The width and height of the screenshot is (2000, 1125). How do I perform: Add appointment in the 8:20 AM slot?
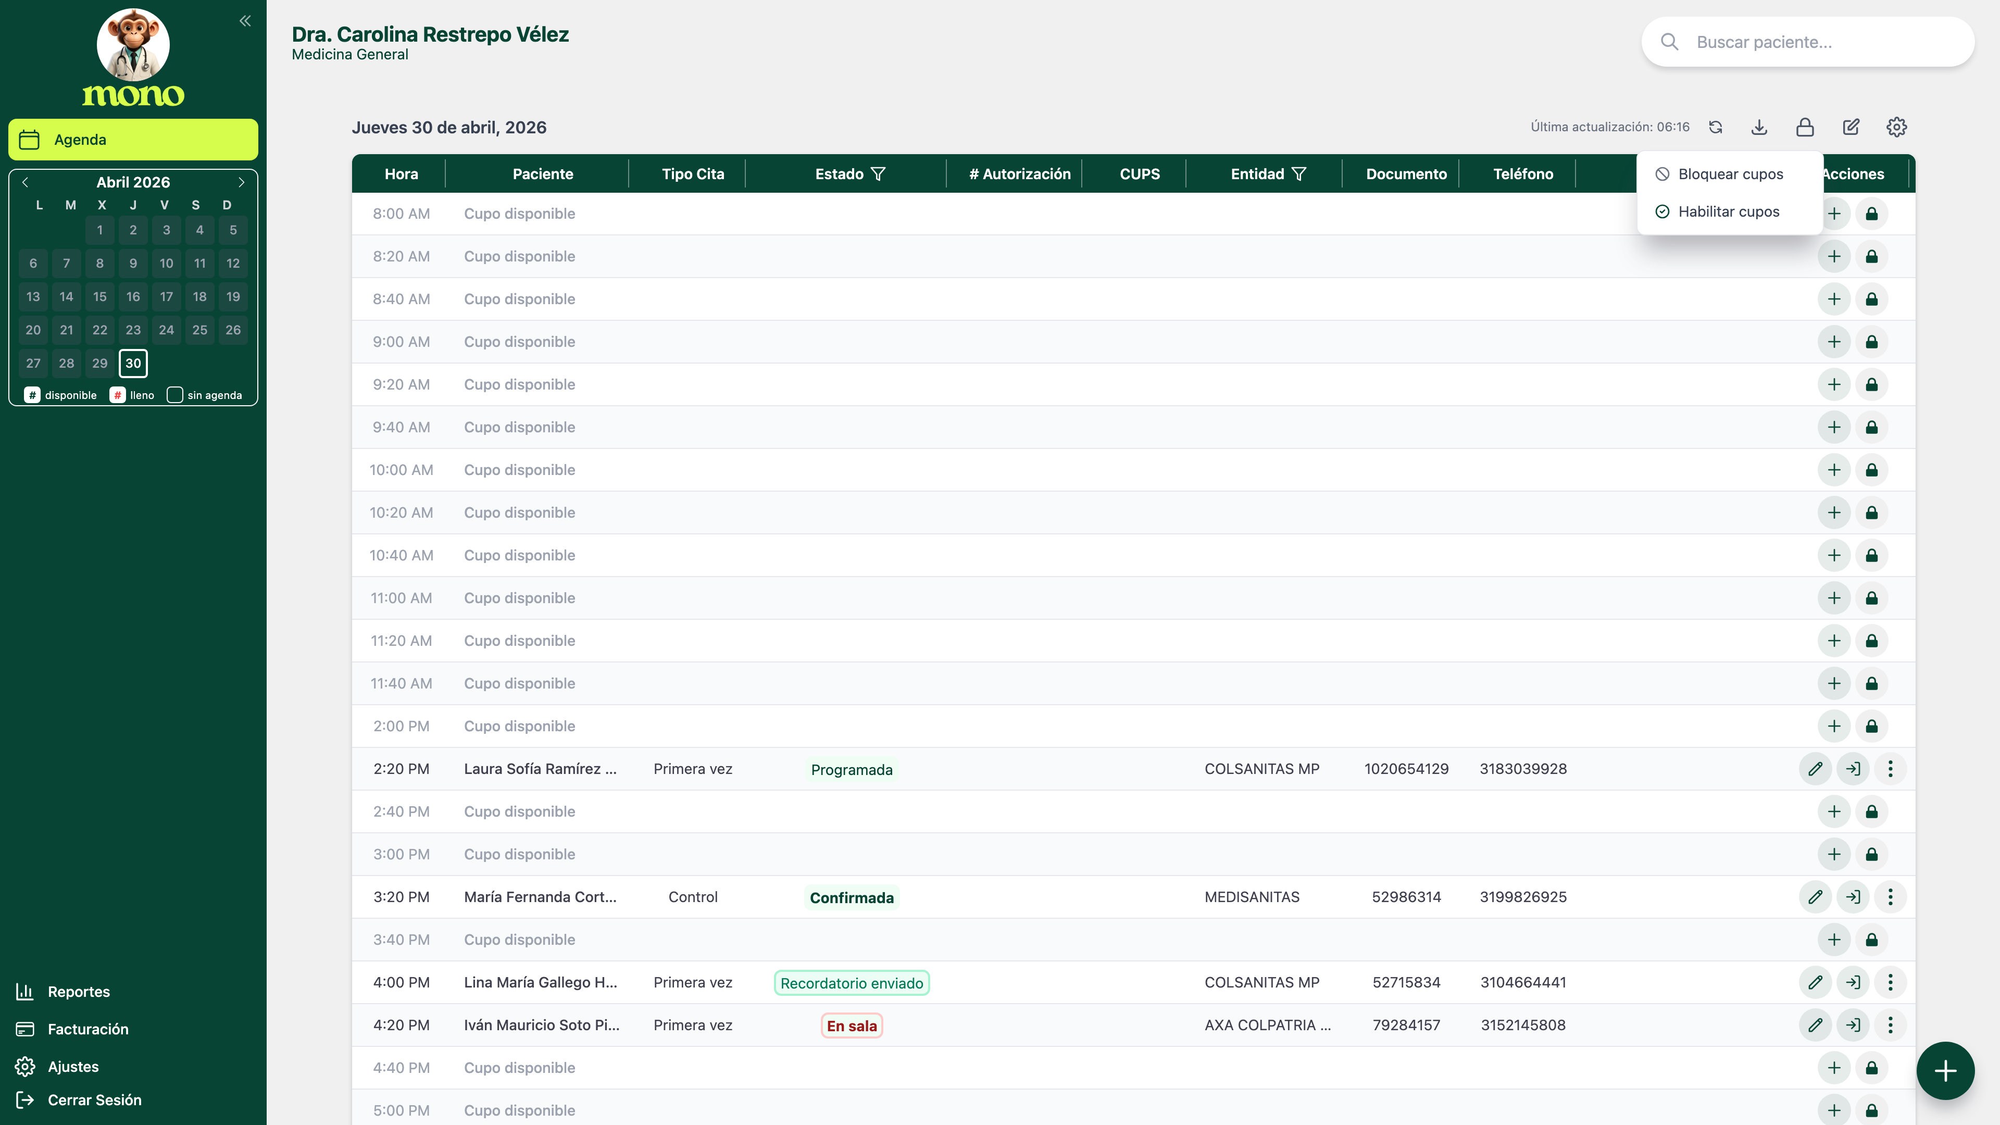pos(1834,256)
